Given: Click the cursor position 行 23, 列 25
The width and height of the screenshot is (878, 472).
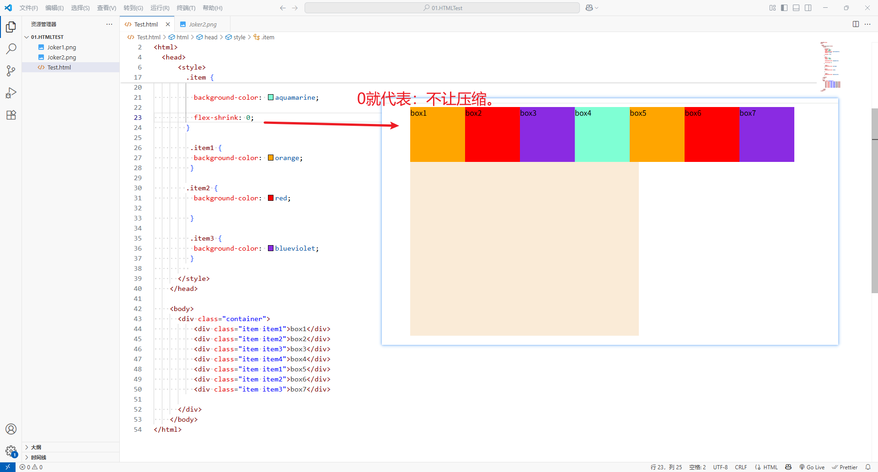Looking at the screenshot, I should pos(666,467).
